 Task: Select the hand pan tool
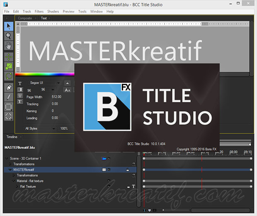pyautogui.click(x=9, y=45)
